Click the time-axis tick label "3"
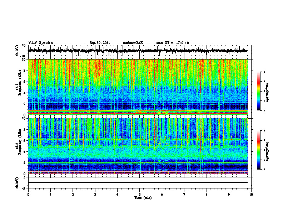This screenshot has height=218, width=283. click(95, 194)
